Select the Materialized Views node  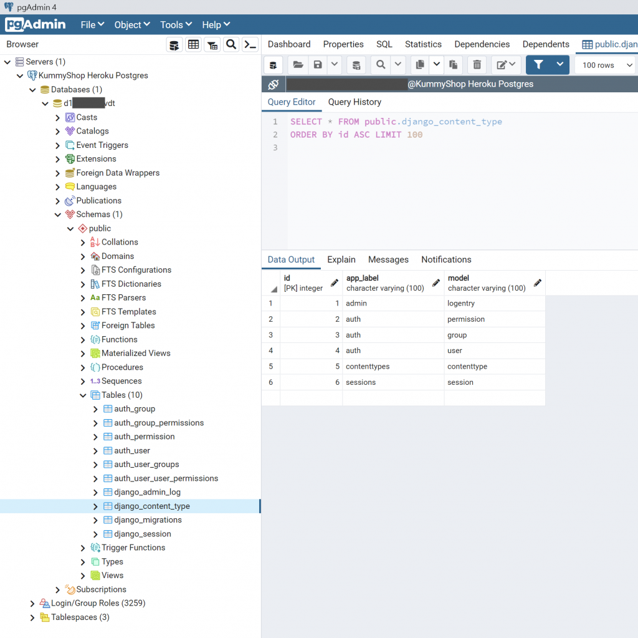tap(136, 354)
